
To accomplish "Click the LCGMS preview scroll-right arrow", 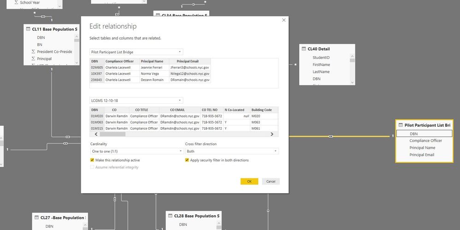I will 272,134.
